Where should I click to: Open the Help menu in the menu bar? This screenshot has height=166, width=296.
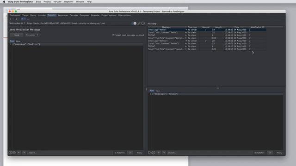click(89, 2)
